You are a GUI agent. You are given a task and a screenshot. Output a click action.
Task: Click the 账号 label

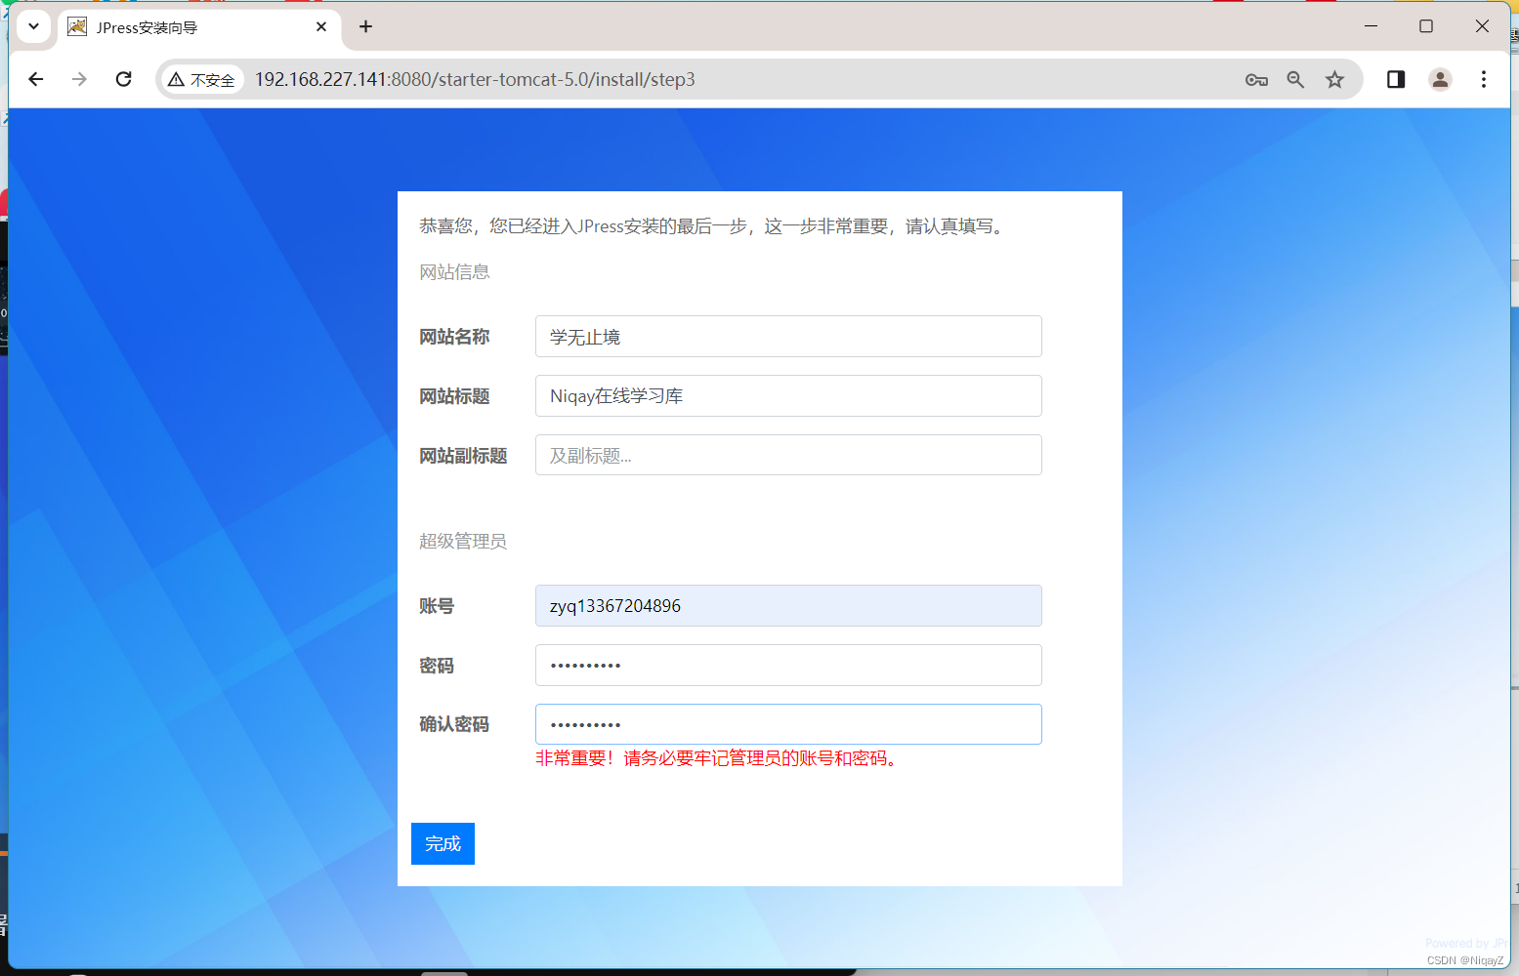tap(437, 606)
